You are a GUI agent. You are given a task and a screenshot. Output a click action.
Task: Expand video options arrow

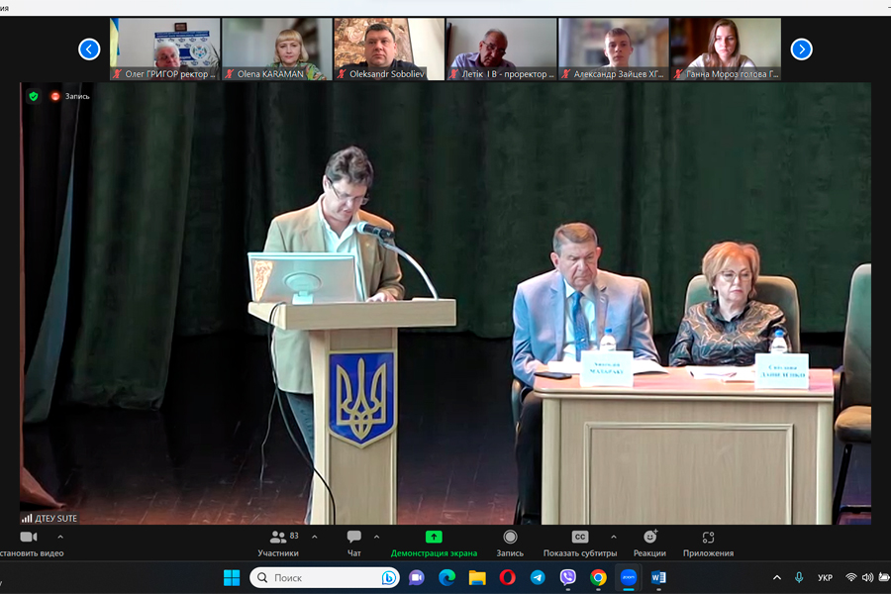tap(60, 537)
